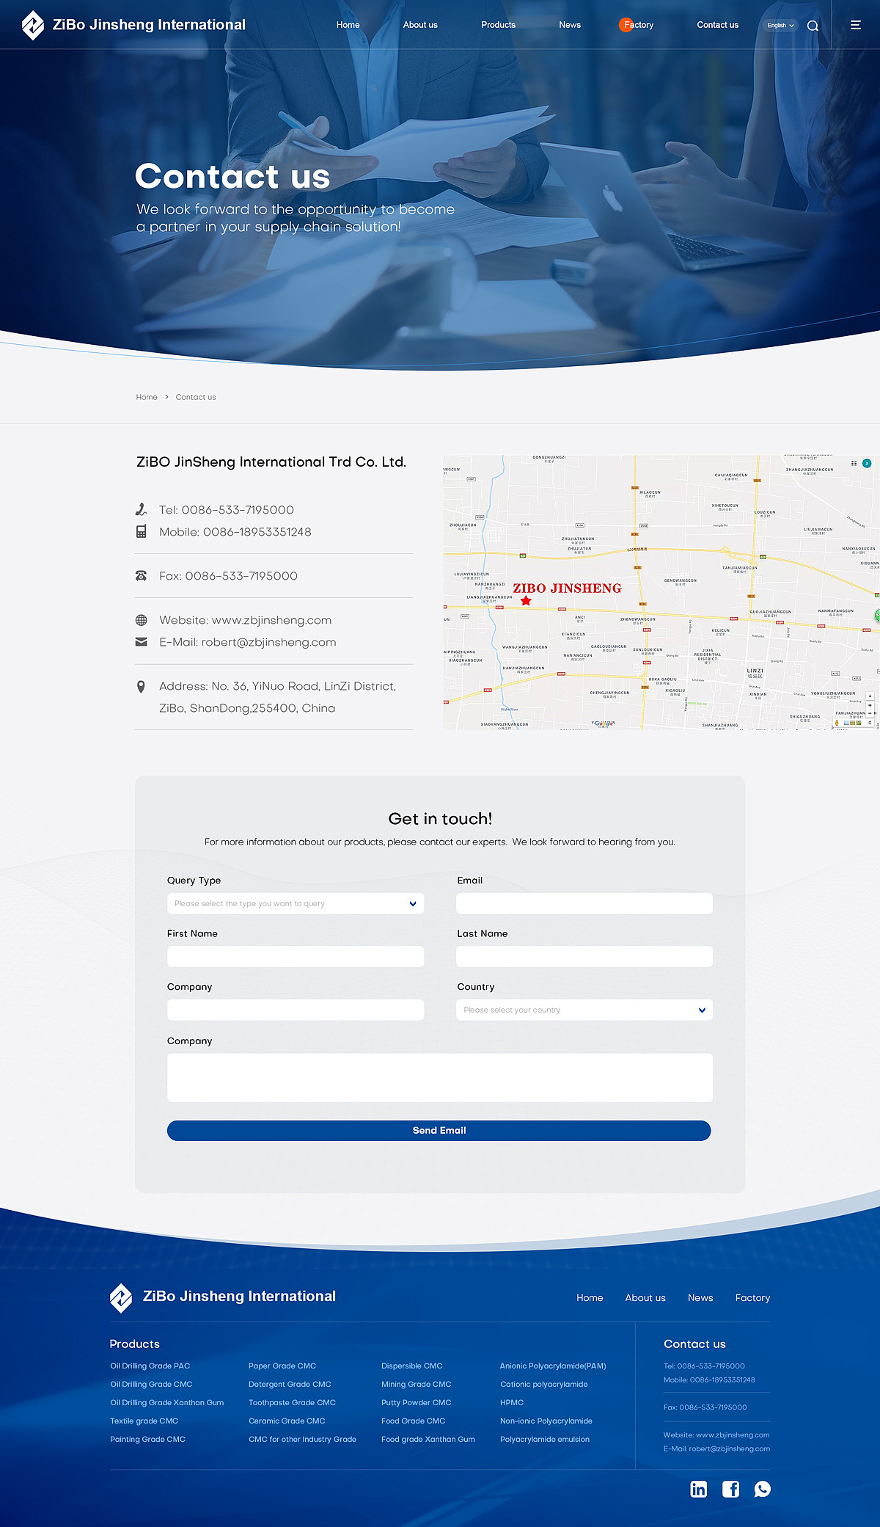Click the Company single-line input field

[x=296, y=1010]
